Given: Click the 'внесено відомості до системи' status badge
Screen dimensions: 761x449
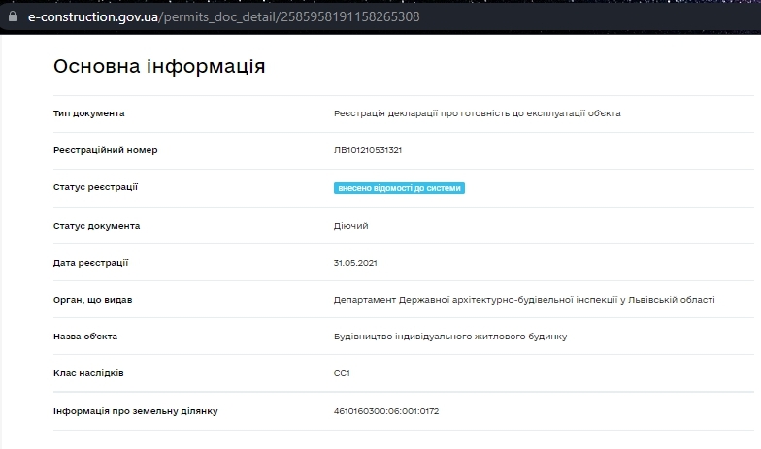Looking at the screenshot, I should 399,188.
